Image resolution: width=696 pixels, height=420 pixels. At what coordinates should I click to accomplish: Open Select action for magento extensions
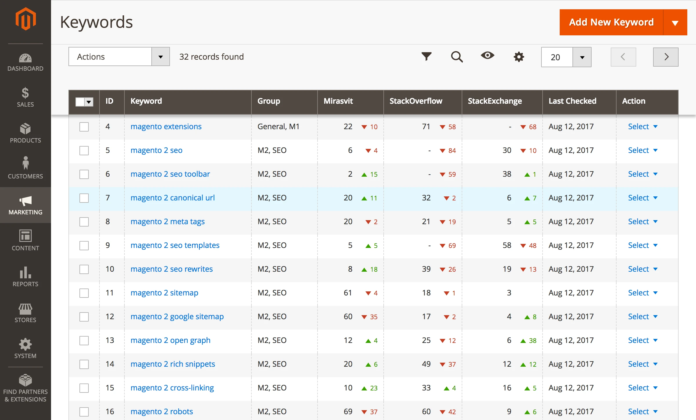pos(643,127)
